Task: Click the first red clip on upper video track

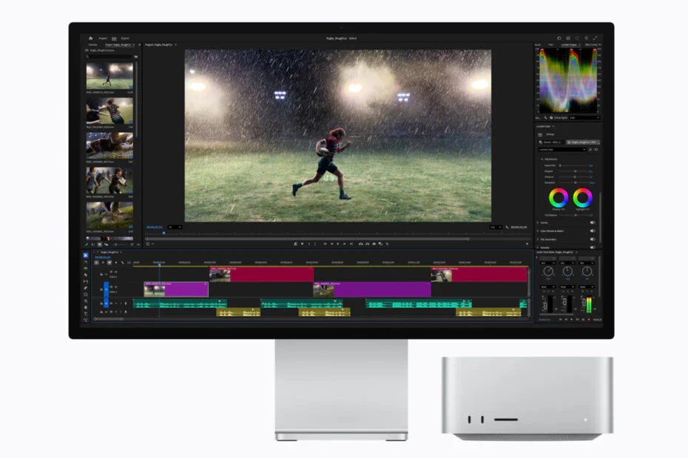Action: 261,275
